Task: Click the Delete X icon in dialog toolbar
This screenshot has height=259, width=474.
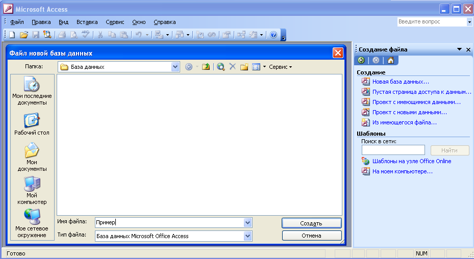Action: pyautogui.click(x=233, y=67)
